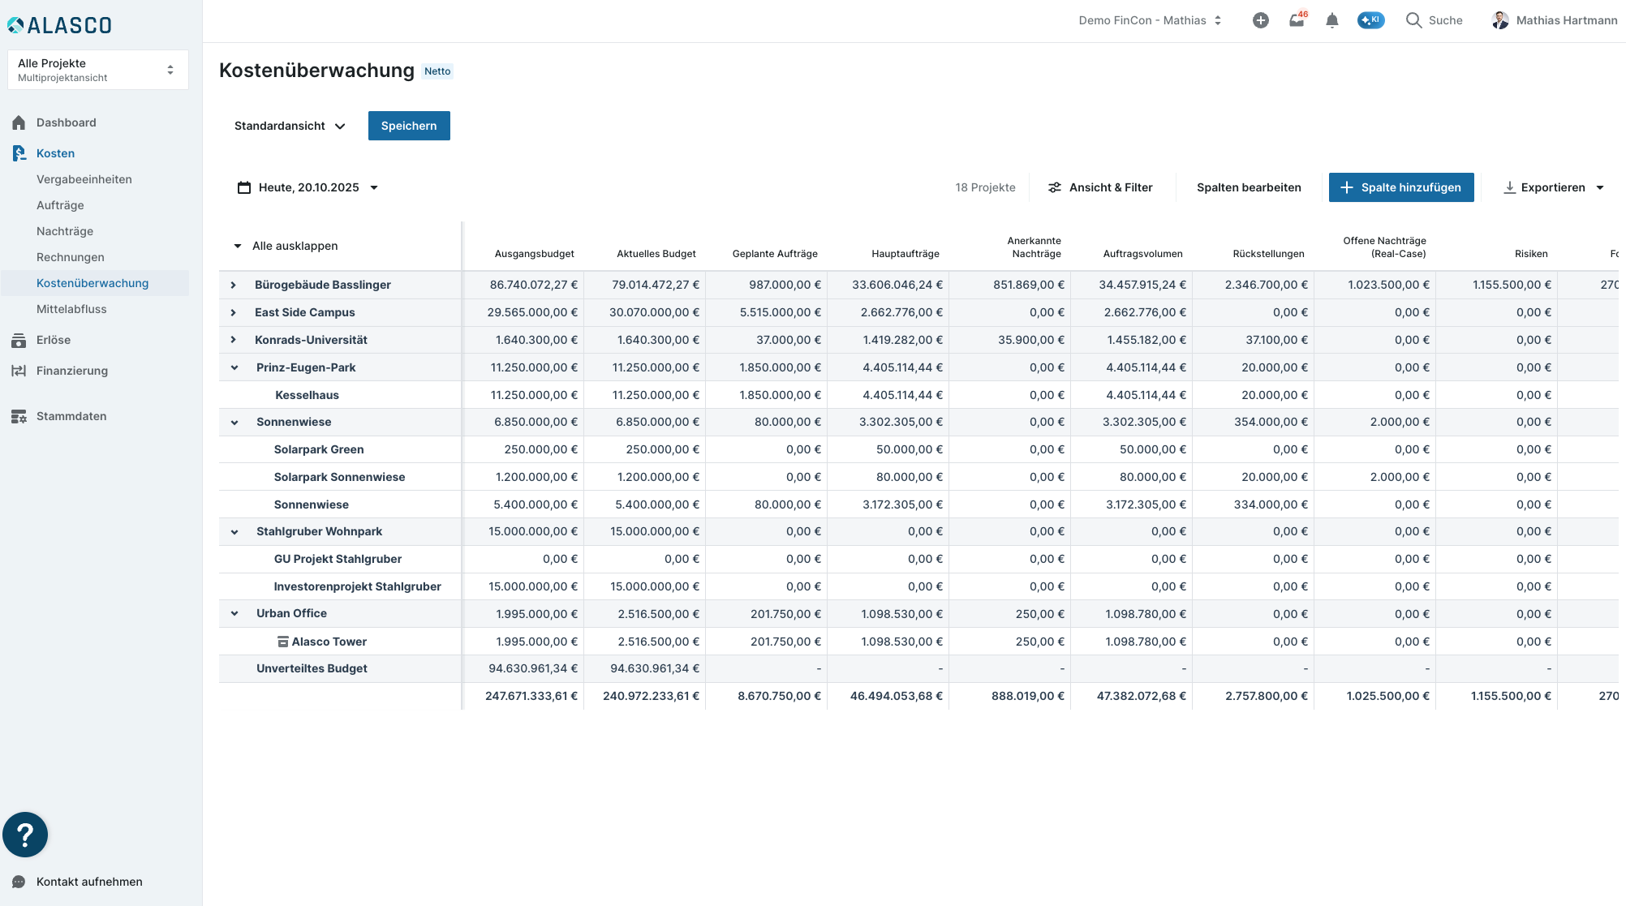
Task: Click the Dashboard home icon
Action: [x=19, y=122]
